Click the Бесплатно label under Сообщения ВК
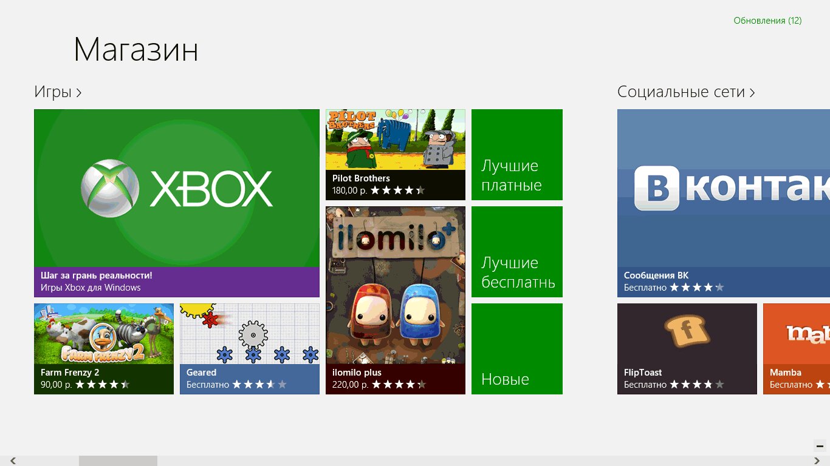 click(x=645, y=288)
